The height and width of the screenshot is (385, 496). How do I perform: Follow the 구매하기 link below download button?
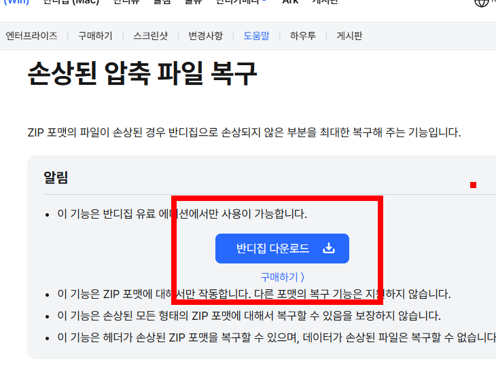pos(283,277)
